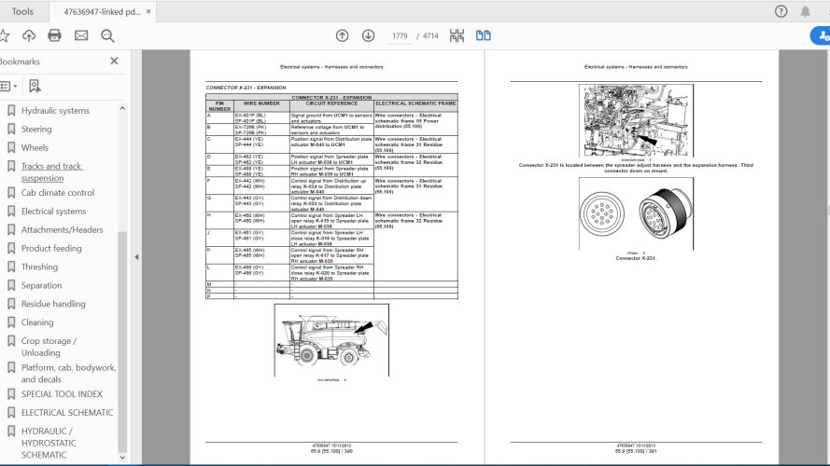Viewport: 830px width, 466px height.
Task: Find current bookmark icon
Action: click(x=35, y=86)
